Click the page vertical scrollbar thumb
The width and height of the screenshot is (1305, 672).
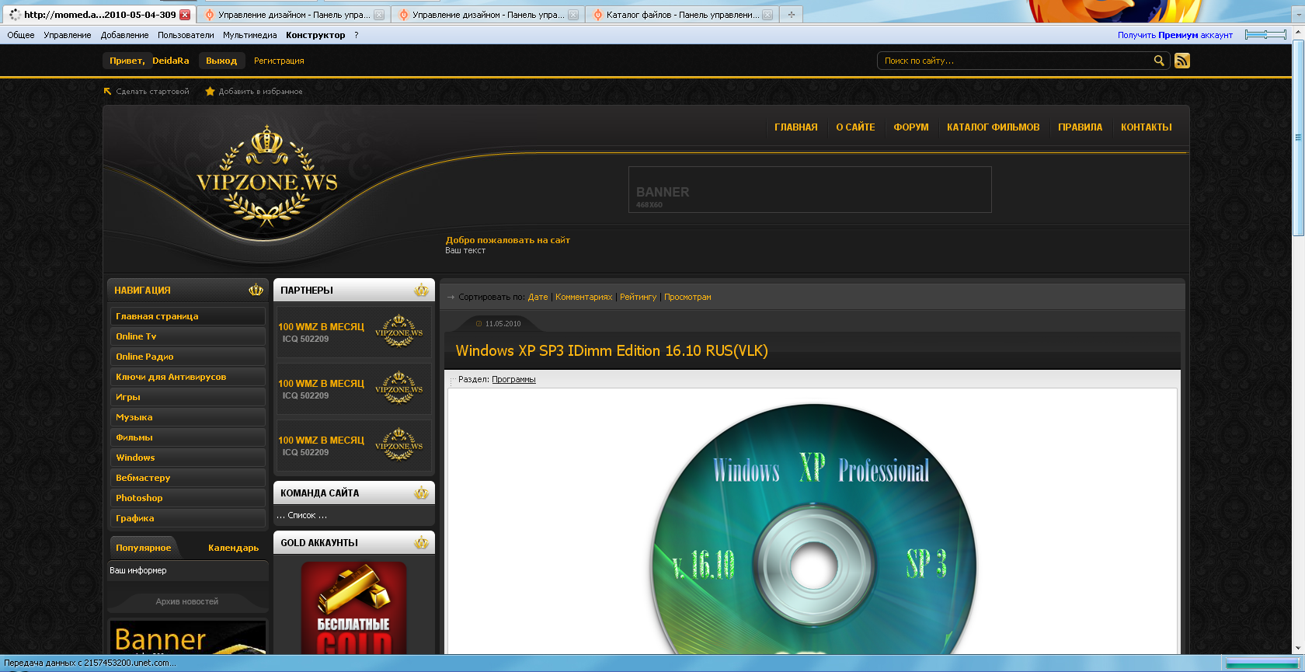tap(1298, 138)
